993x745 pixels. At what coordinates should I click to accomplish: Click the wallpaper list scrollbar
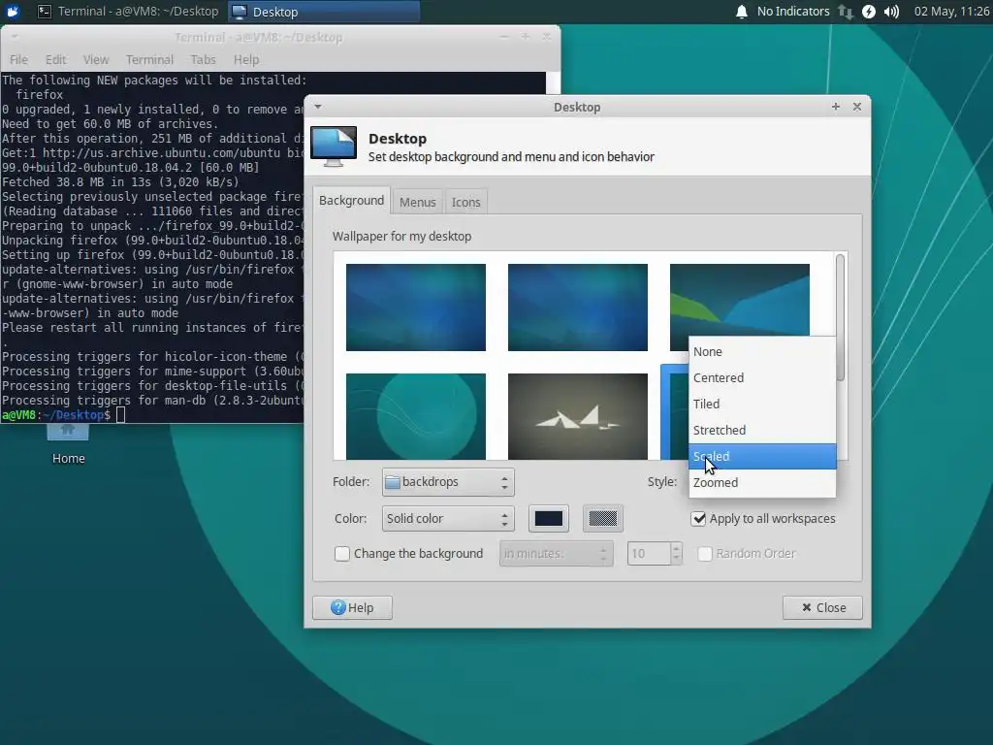841,317
